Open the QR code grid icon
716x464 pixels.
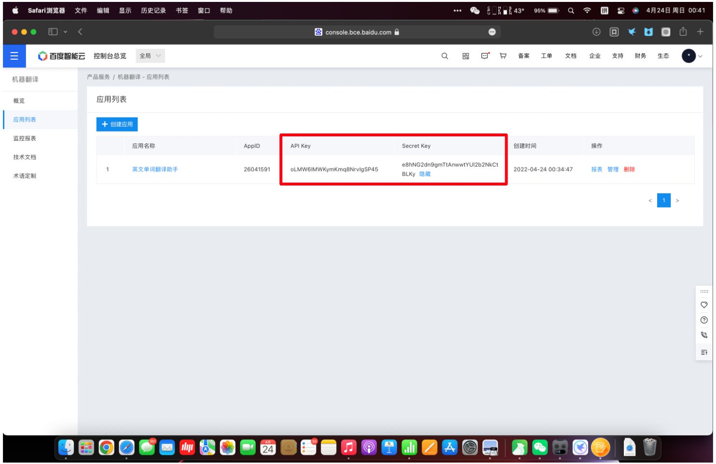pos(466,56)
